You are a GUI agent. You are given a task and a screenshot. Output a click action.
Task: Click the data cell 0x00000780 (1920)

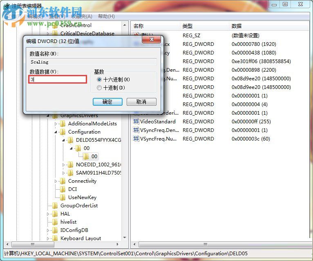(x=254, y=44)
